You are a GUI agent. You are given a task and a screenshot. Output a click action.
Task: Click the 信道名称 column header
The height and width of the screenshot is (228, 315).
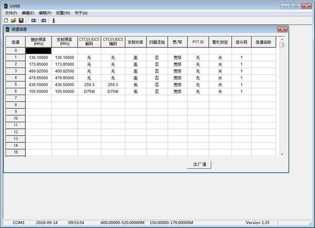tap(264, 42)
